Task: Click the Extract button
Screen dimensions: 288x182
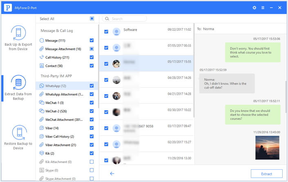Action: pyautogui.click(x=266, y=174)
